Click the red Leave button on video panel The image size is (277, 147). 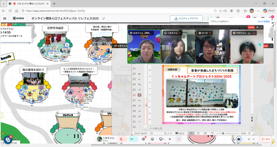[251, 27]
